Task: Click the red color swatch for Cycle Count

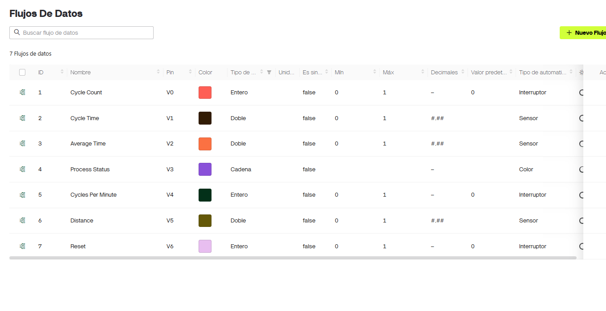Action: click(205, 93)
